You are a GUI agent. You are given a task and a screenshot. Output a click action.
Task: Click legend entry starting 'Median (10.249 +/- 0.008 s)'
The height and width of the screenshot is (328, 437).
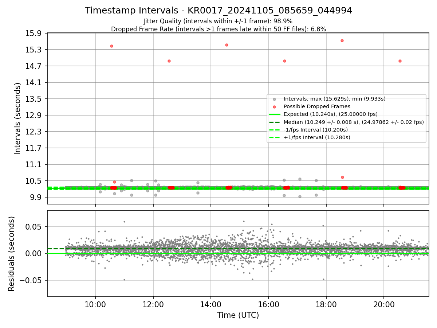click(354, 122)
